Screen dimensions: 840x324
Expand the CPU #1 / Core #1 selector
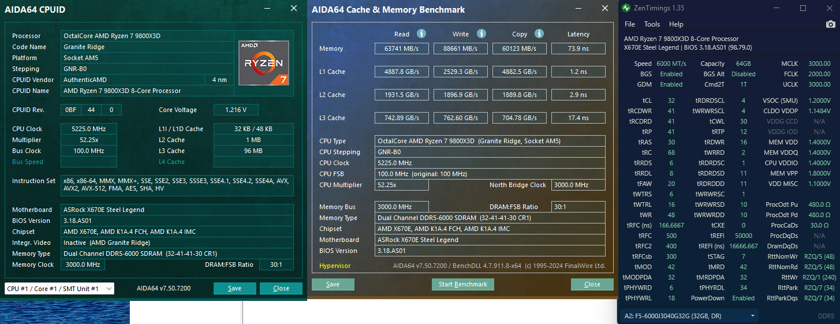click(x=59, y=288)
